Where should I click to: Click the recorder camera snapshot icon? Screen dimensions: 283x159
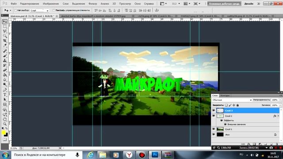point(271,148)
